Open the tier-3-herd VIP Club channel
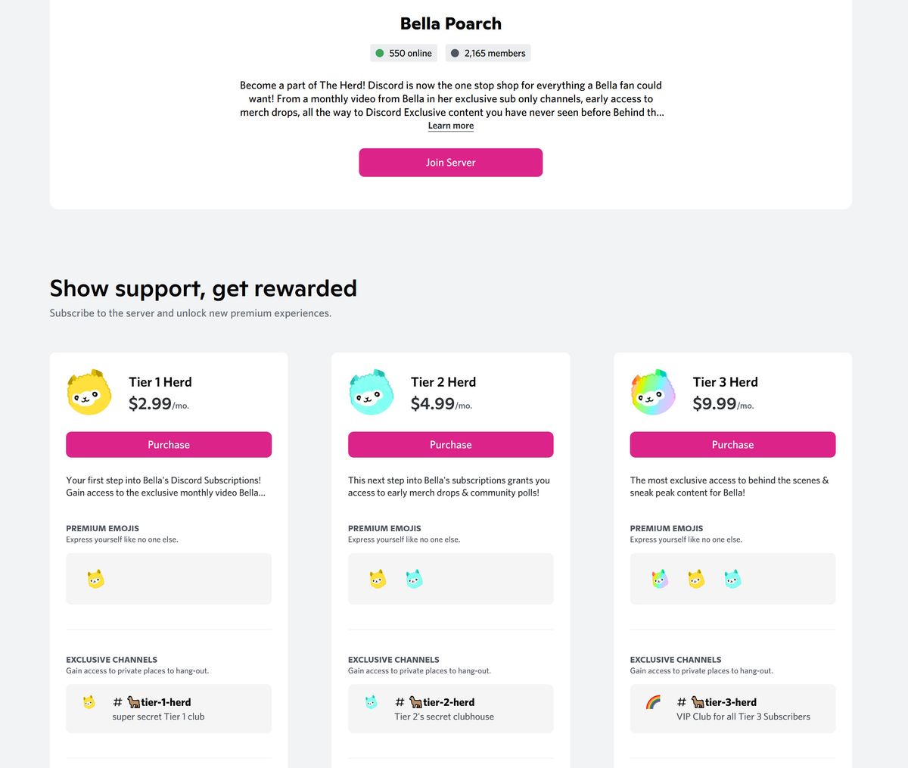The height and width of the screenshot is (768, 908). tap(732, 708)
